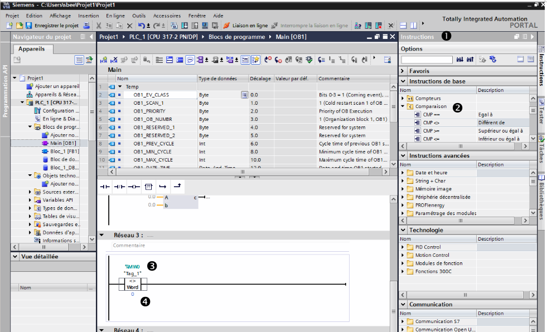
Task: Insert a normally closed contact
Action: click(119, 187)
